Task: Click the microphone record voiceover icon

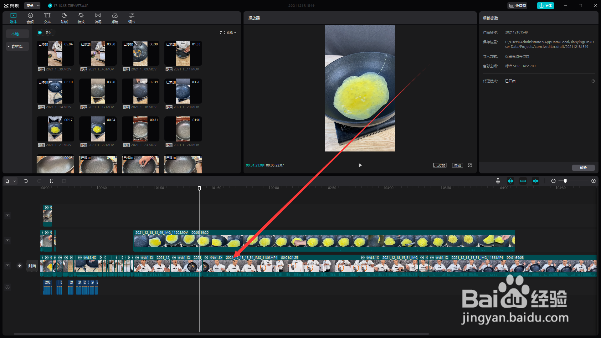Action: pyautogui.click(x=498, y=181)
